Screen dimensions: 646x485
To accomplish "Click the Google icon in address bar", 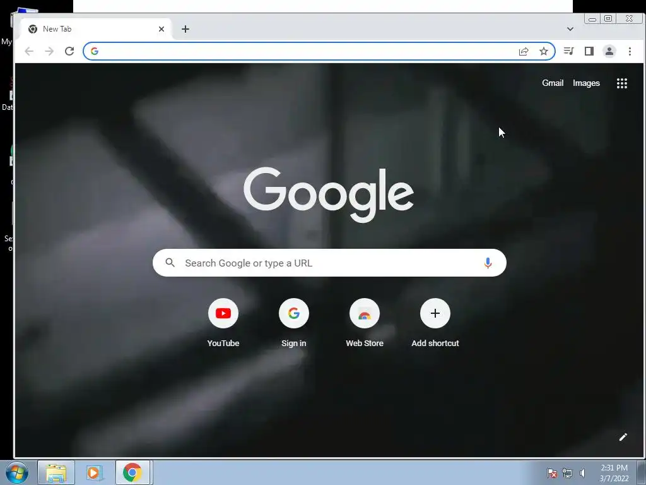I will pos(95,51).
